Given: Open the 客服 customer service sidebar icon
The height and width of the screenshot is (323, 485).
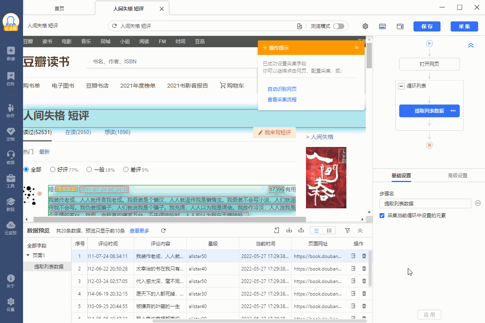Looking at the screenshot, I should tap(11, 157).
